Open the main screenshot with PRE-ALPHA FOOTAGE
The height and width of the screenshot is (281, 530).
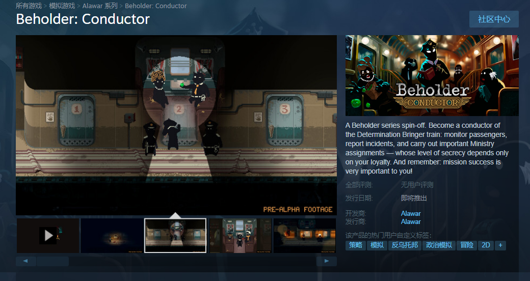[176, 125]
